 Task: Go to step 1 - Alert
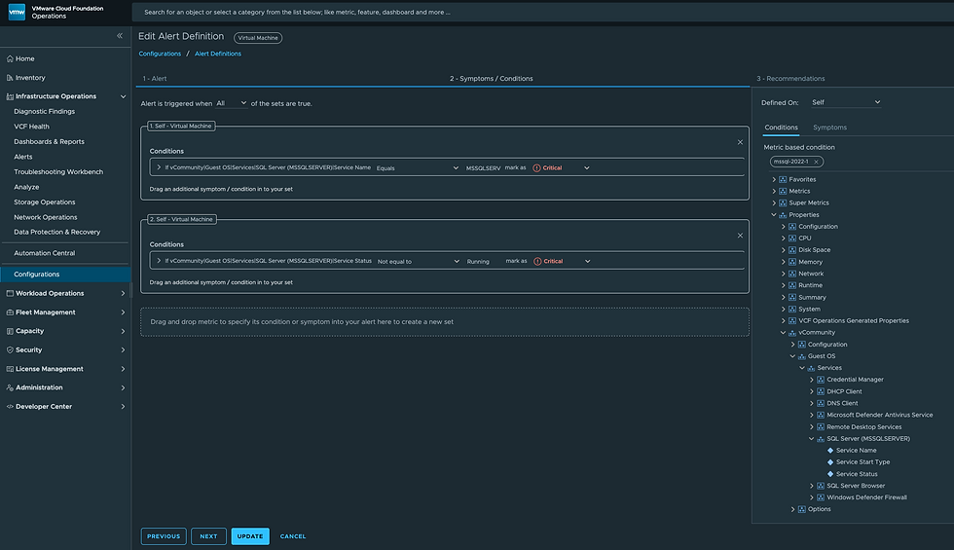[x=155, y=79]
